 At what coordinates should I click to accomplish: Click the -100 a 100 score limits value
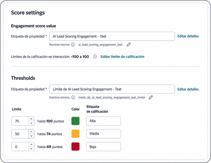coord(80,56)
